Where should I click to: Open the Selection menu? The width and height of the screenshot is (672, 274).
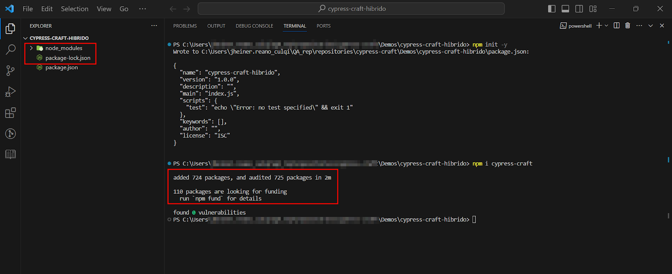pos(75,9)
